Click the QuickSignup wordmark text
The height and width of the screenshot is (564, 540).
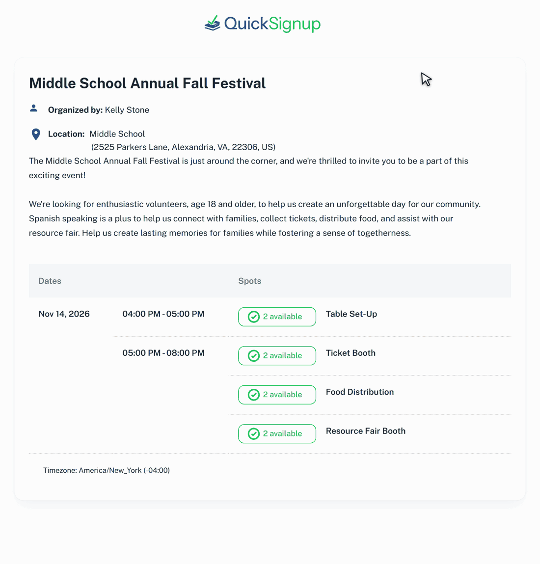click(x=272, y=24)
